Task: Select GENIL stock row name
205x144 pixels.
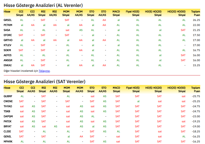Action: (x=8, y=137)
